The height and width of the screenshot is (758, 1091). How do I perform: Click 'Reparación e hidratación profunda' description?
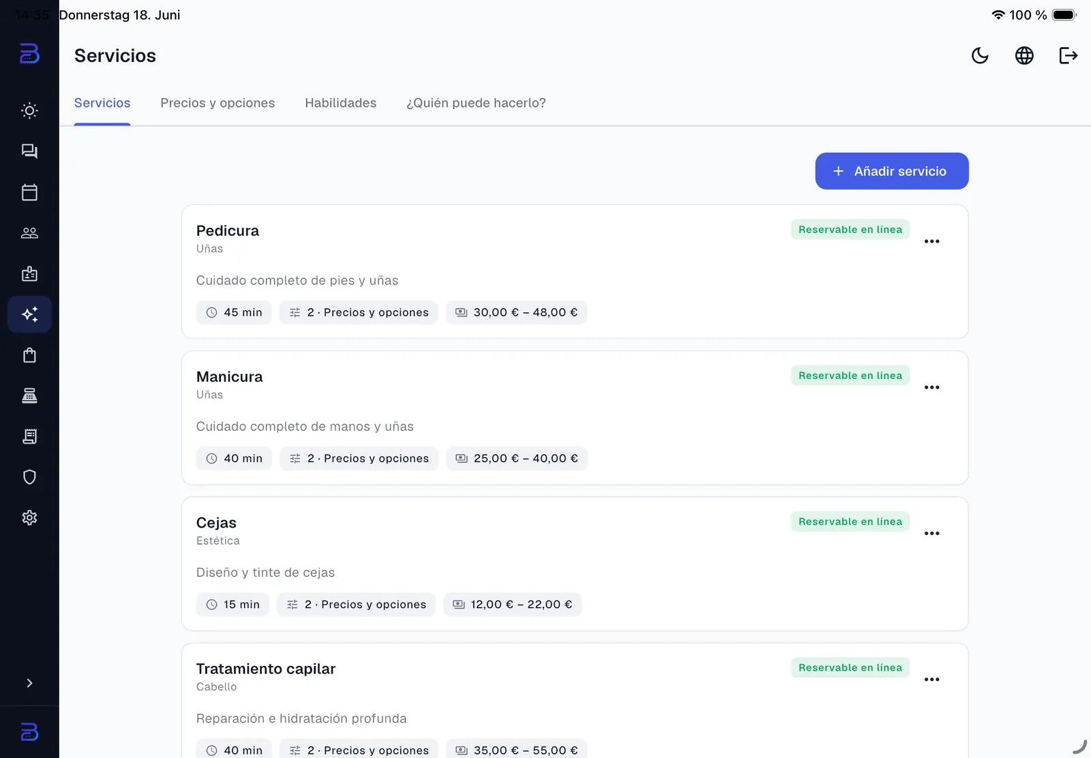301,718
